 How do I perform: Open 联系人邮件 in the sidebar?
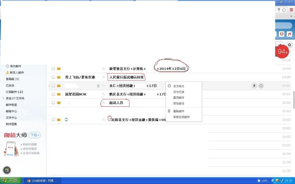[x=17, y=73]
